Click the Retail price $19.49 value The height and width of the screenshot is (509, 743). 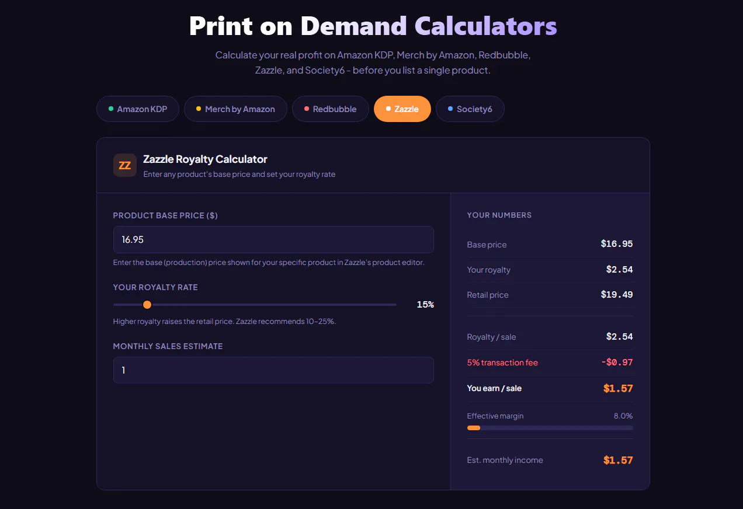[x=617, y=295]
